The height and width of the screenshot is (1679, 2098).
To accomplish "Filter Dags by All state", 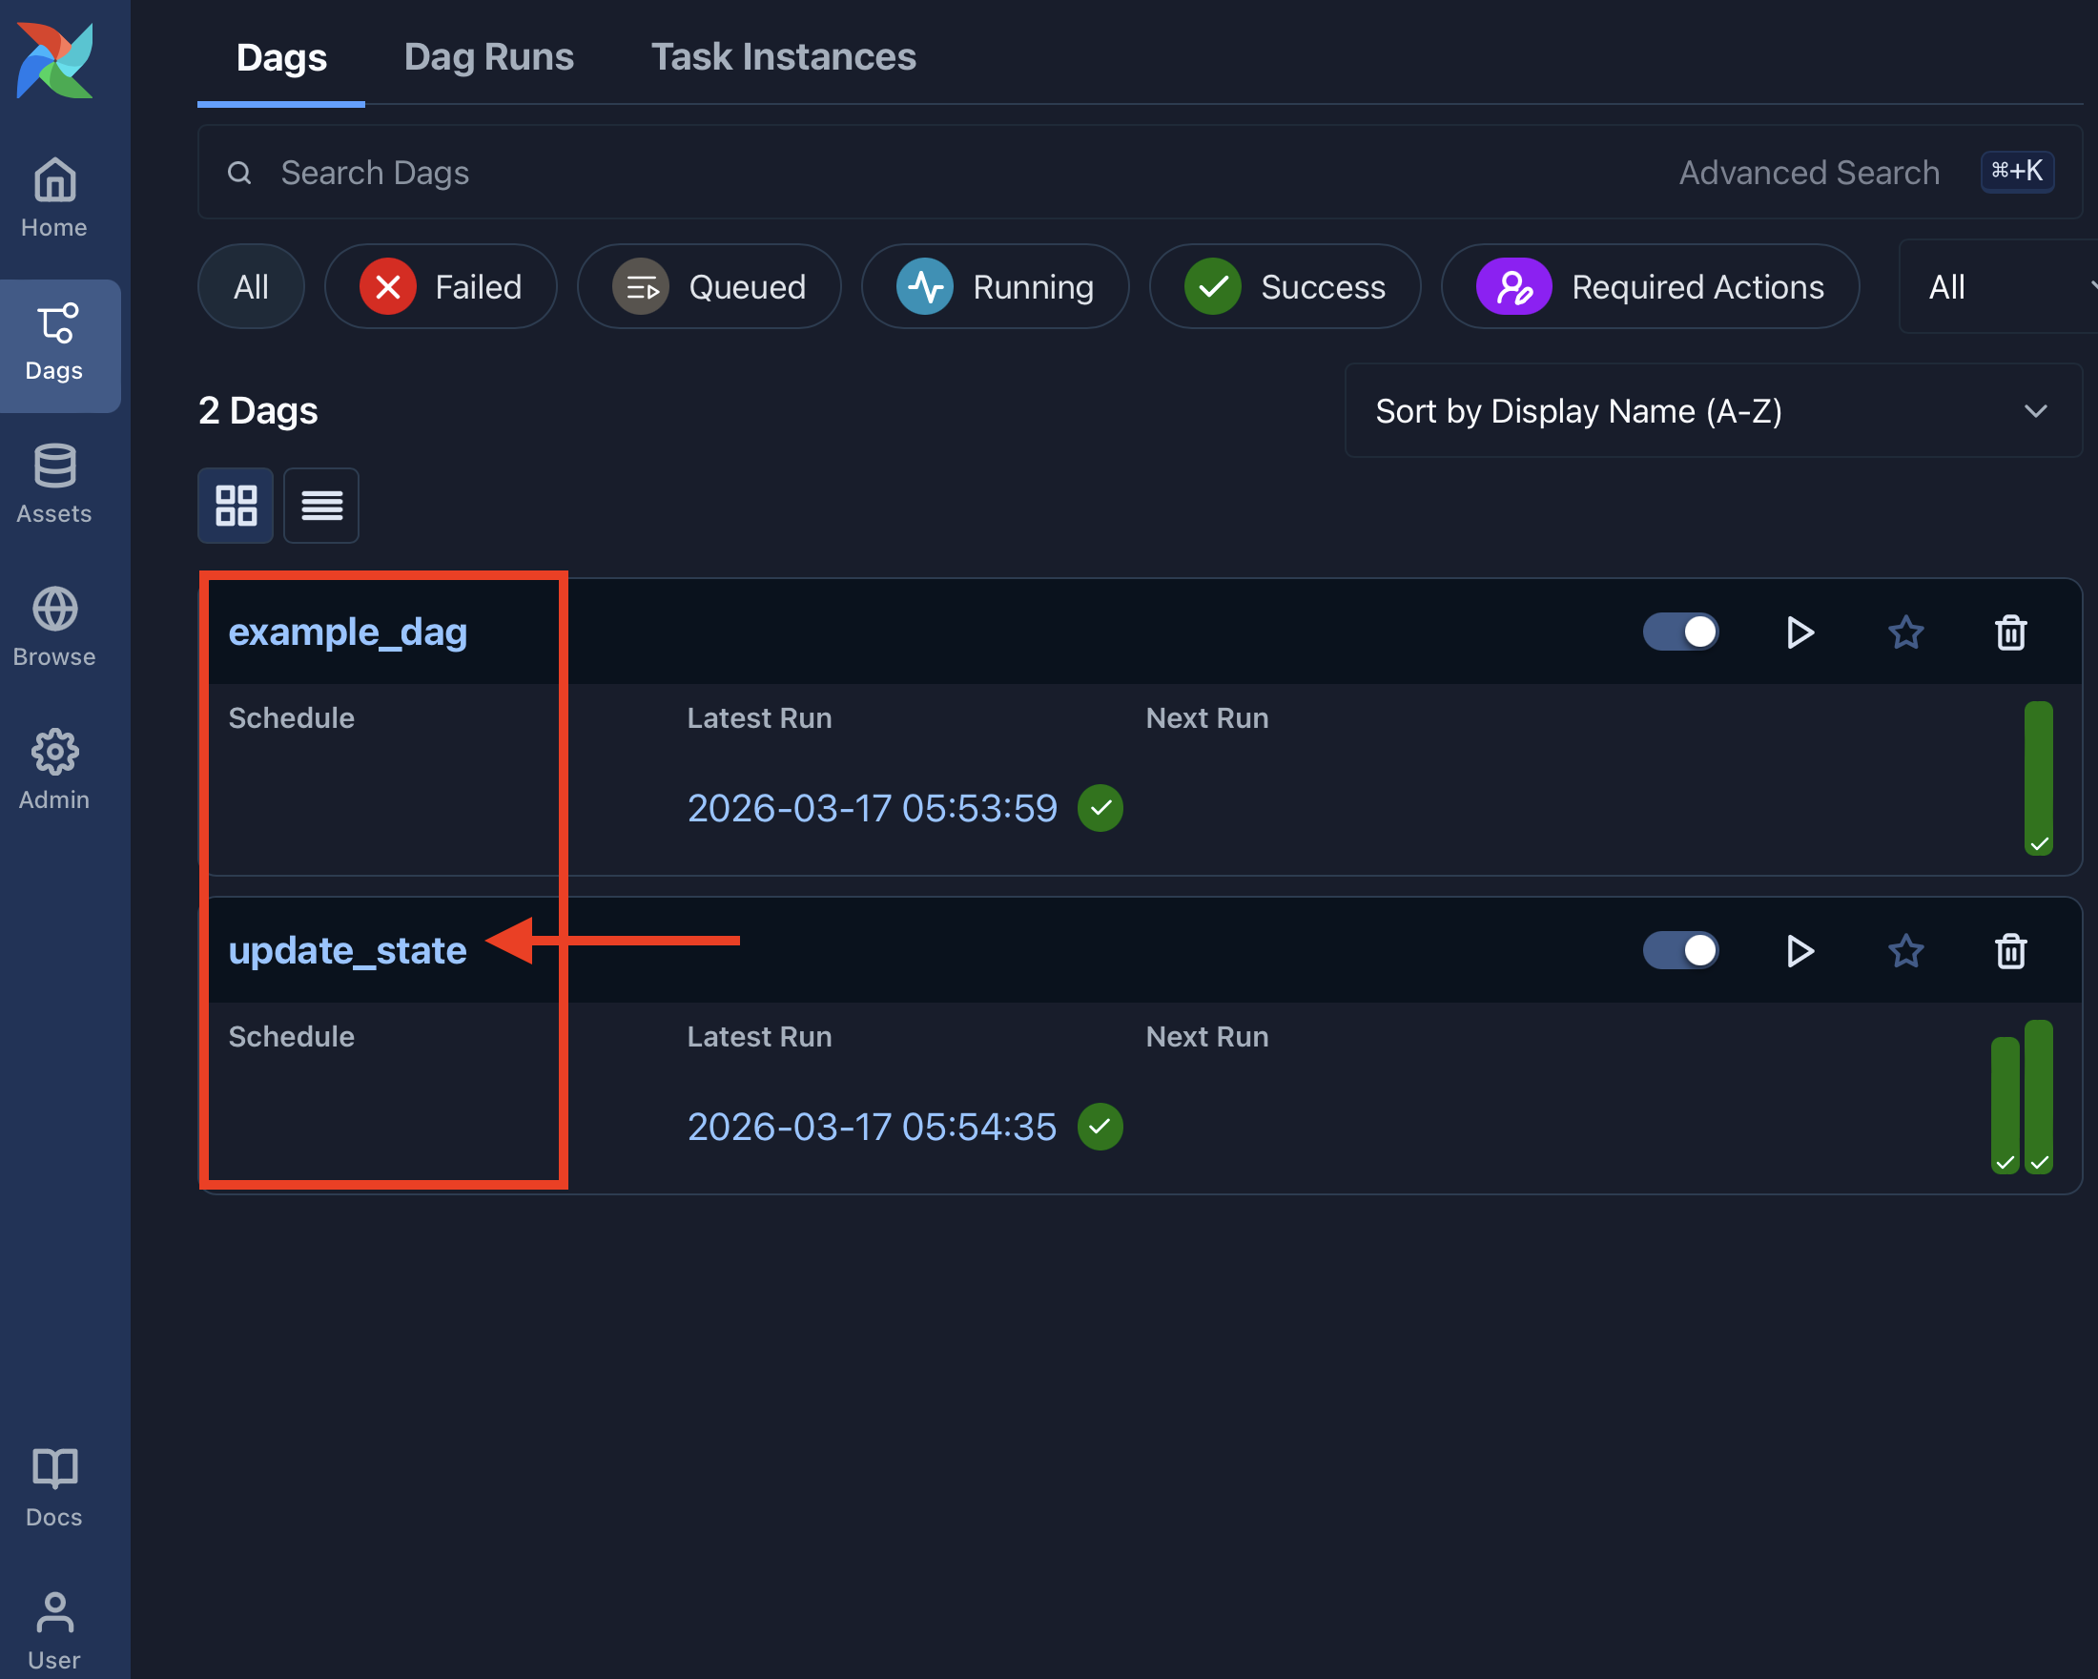I will point(251,286).
